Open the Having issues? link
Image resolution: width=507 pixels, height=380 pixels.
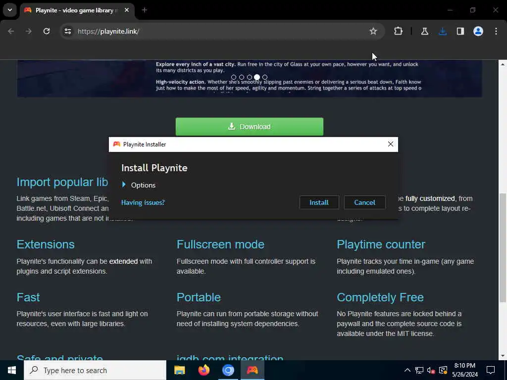pos(143,202)
